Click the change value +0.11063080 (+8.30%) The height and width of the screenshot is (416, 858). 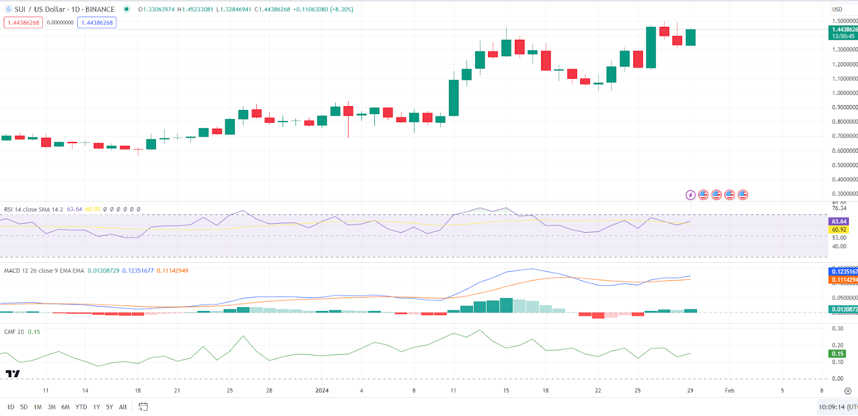pyautogui.click(x=323, y=9)
